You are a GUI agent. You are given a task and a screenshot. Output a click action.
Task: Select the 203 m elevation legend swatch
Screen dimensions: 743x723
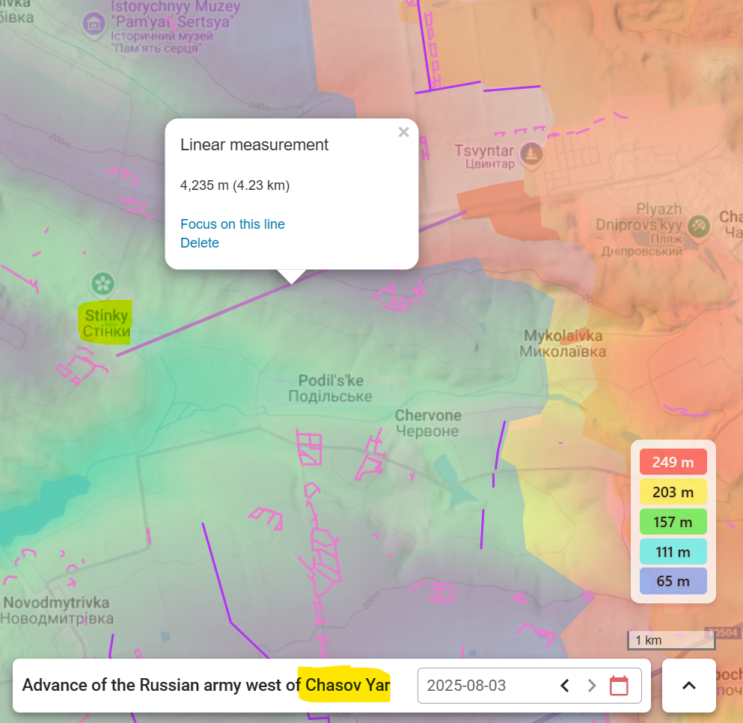click(x=673, y=492)
